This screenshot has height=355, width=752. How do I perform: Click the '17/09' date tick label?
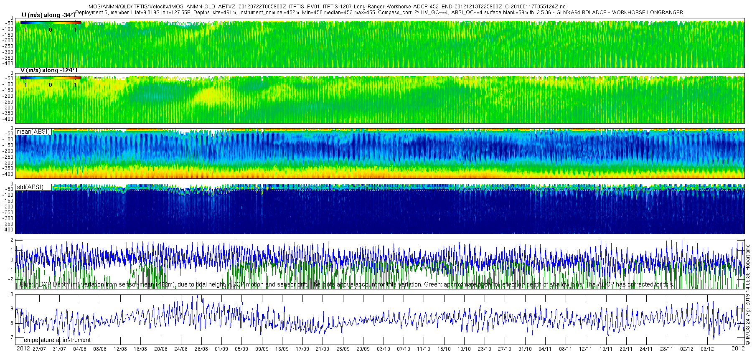[x=302, y=349]
